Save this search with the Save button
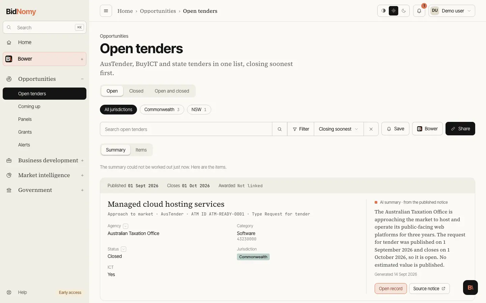The height and width of the screenshot is (303, 486). coord(395,129)
